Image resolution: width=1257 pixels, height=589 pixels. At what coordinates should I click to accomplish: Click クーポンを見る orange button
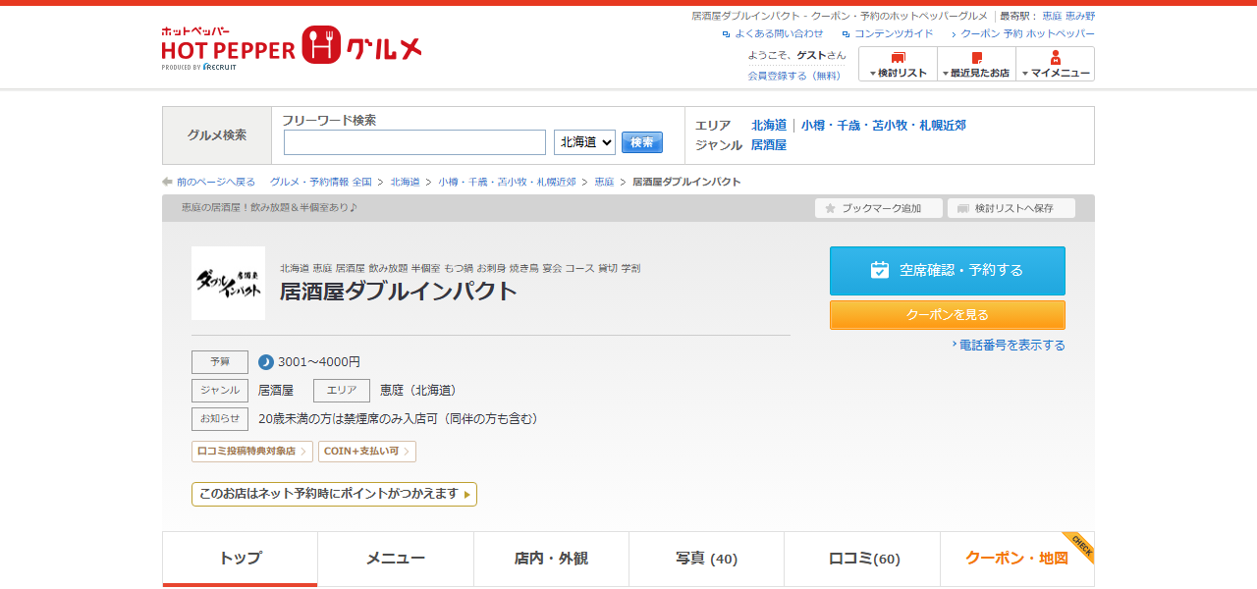(948, 315)
